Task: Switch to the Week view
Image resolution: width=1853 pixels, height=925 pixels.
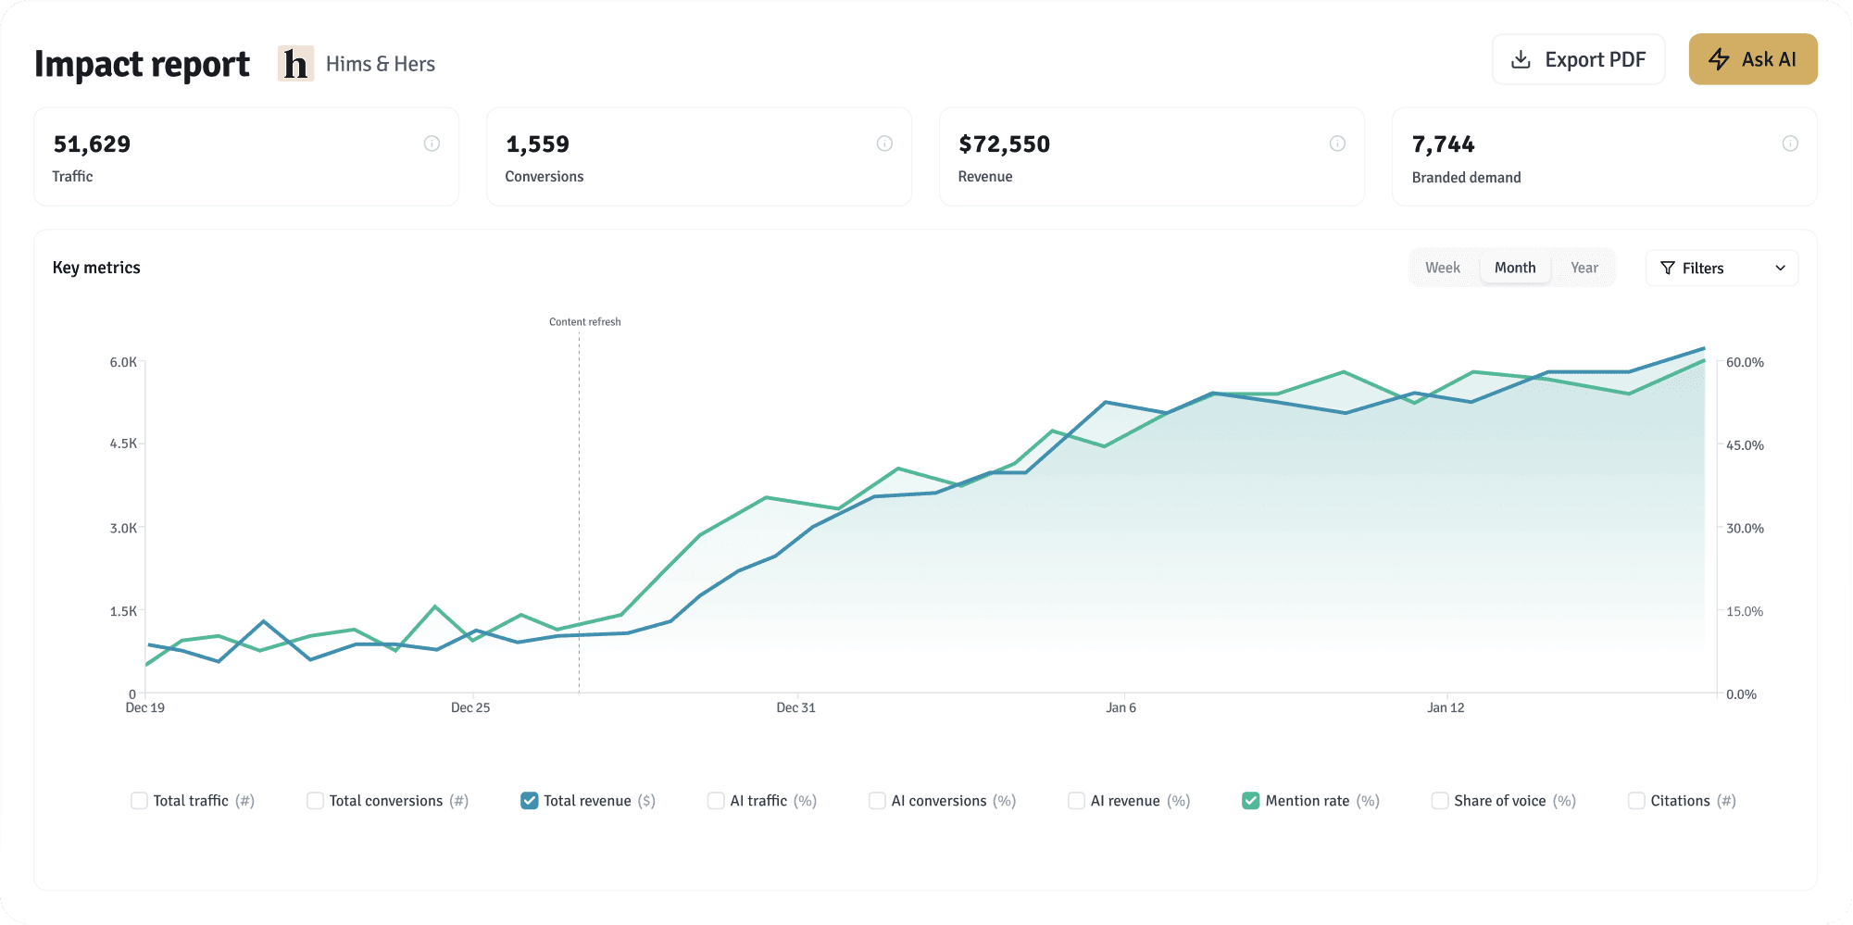Action: (x=1443, y=267)
